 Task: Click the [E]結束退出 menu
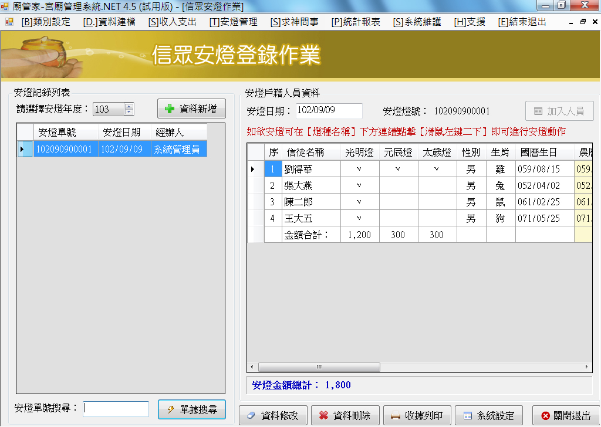(522, 22)
